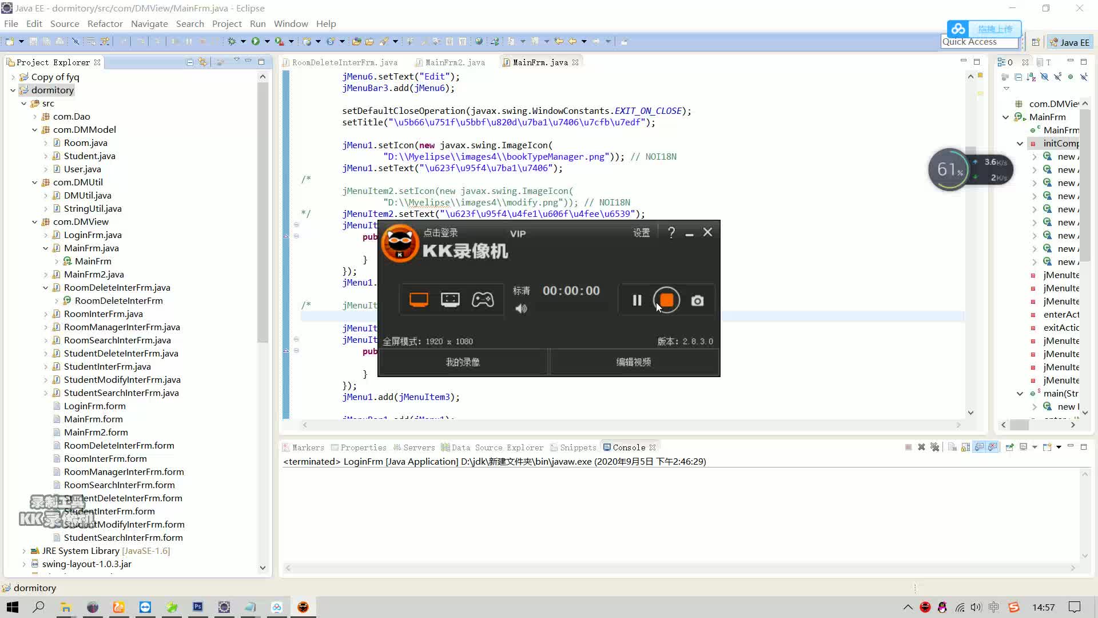Toggle Link with Editor in Project Explorer
The height and width of the screenshot is (618, 1098).
[x=202, y=62]
